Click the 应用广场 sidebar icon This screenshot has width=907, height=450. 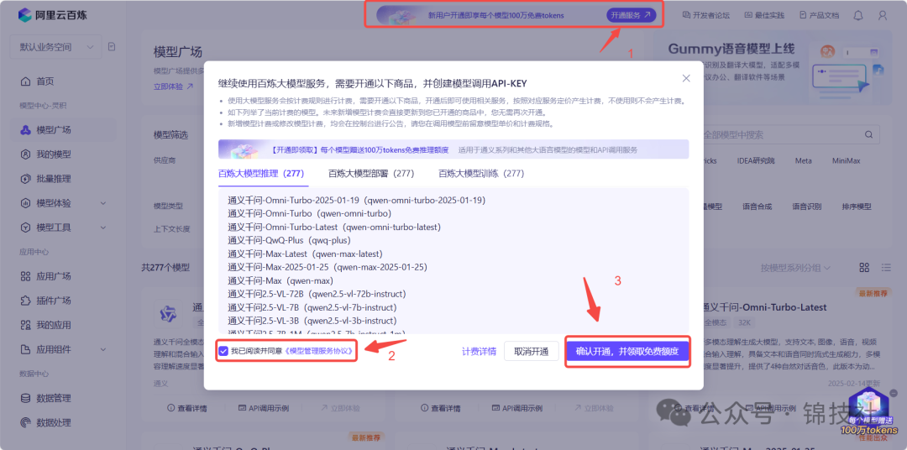pyautogui.click(x=25, y=276)
